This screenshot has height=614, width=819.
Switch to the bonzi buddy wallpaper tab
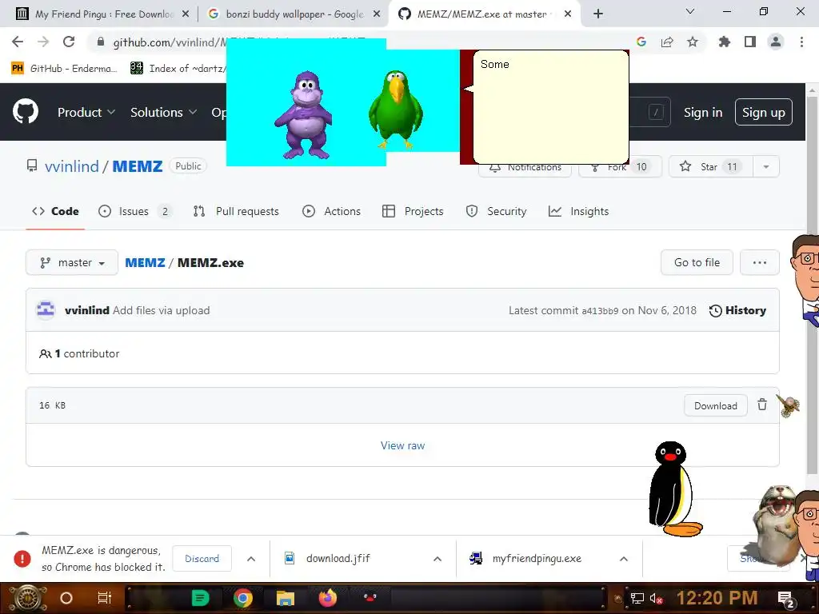(x=294, y=14)
